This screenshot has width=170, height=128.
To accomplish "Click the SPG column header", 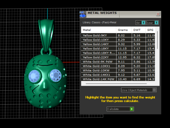I will [x=150, y=30].
